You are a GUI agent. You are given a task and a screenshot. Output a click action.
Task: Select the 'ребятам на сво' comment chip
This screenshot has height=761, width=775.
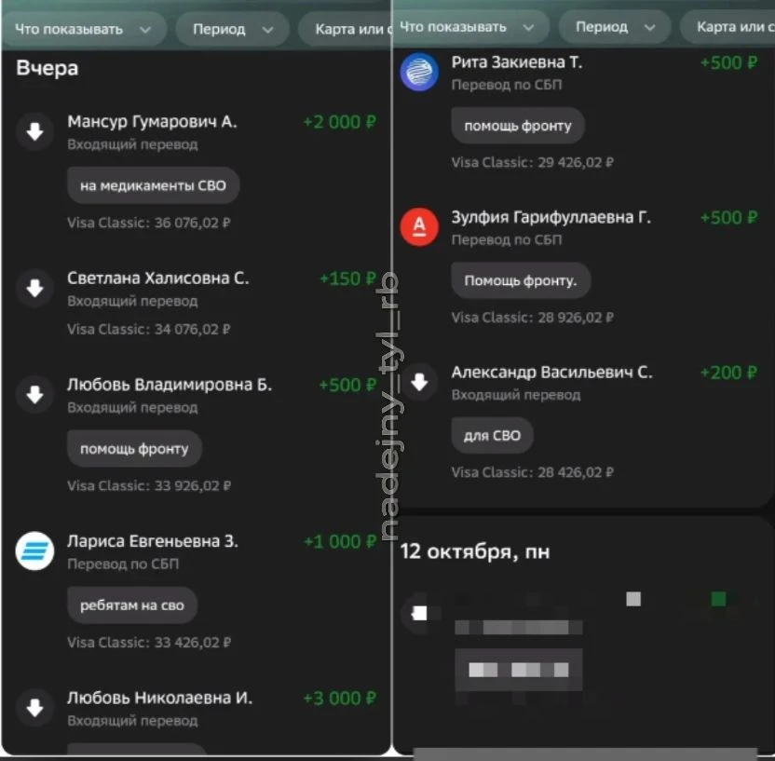[132, 605]
